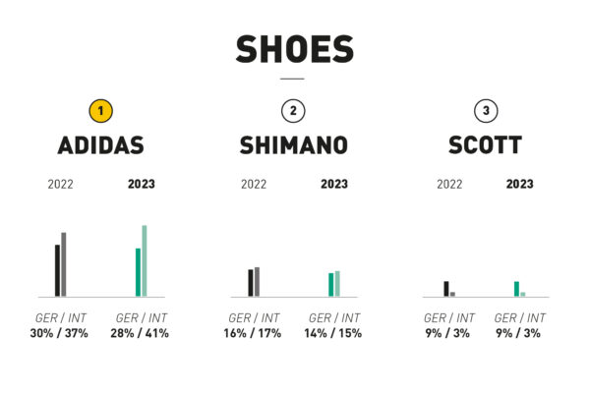
Task: Click Adidas 2023 light green INT bar
Action: [145, 261]
